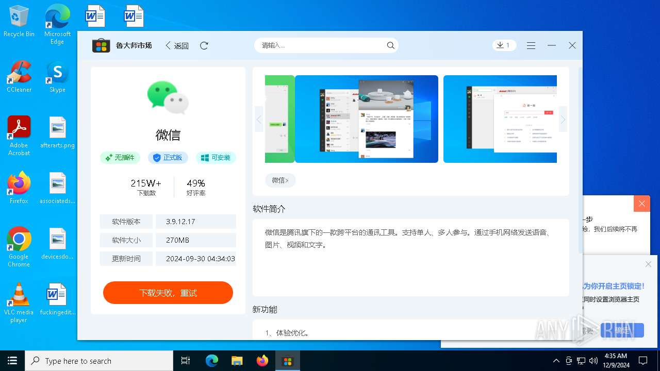The image size is (660, 371).
Task: Open the associateds... desktop file
Action: 57,188
